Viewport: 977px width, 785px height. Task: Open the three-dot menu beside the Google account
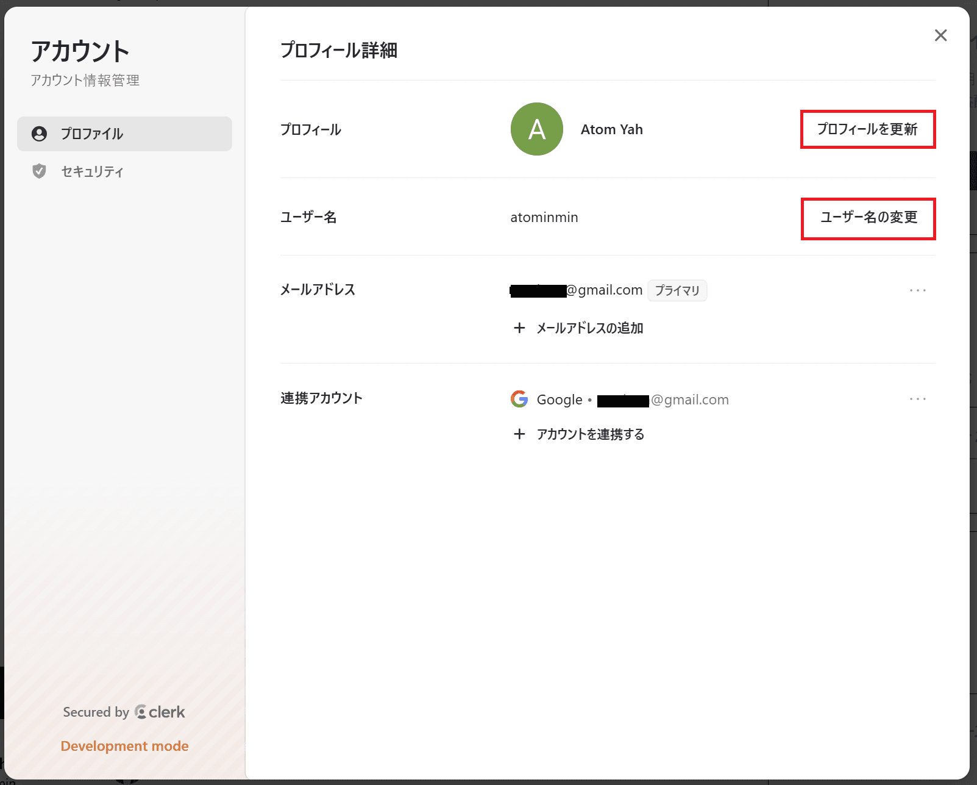(x=917, y=399)
